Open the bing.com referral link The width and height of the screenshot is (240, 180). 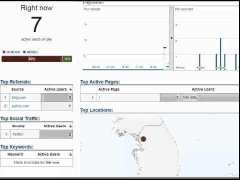19,97
